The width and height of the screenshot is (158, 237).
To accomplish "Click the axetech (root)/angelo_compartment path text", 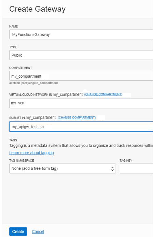I will pos(34,83).
